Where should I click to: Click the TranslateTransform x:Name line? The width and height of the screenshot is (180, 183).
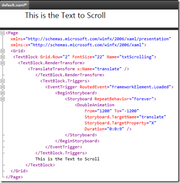pos(79,69)
